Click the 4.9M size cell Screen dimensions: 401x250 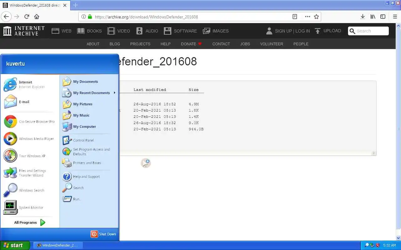(x=194, y=104)
